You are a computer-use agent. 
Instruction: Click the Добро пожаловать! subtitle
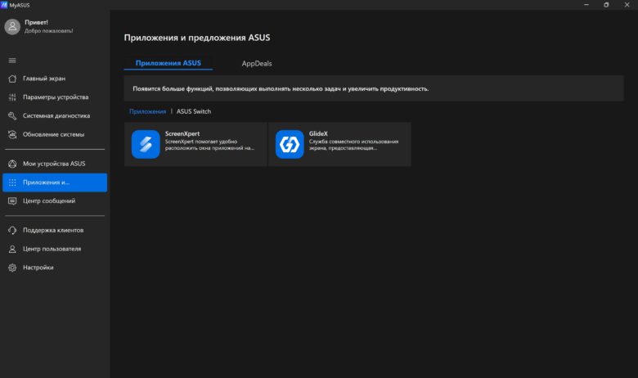click(x=49, y=31)
